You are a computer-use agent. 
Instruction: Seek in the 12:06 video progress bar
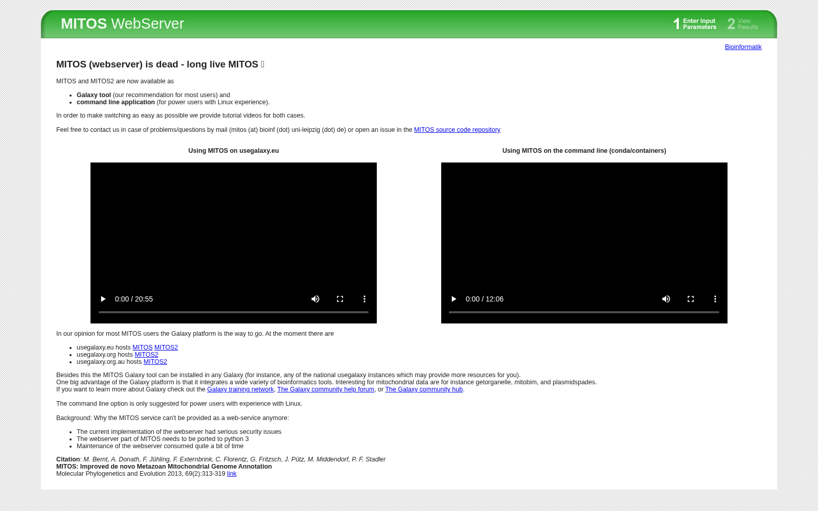pyautogui.click(x=584, y=312)
